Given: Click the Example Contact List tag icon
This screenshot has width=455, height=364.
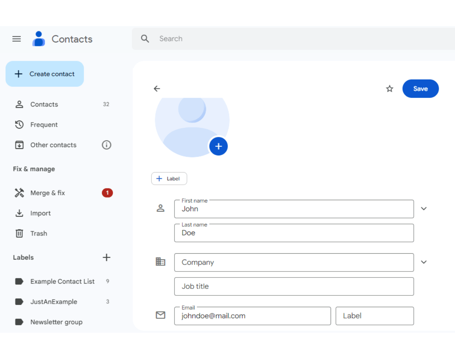Looking at the screenshot, I should click(19, 281).
